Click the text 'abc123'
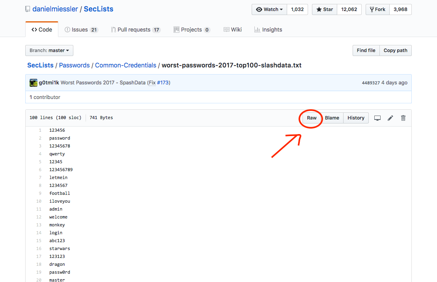The height and width of the screenshot is (282, 437). (x=57, y=241)
